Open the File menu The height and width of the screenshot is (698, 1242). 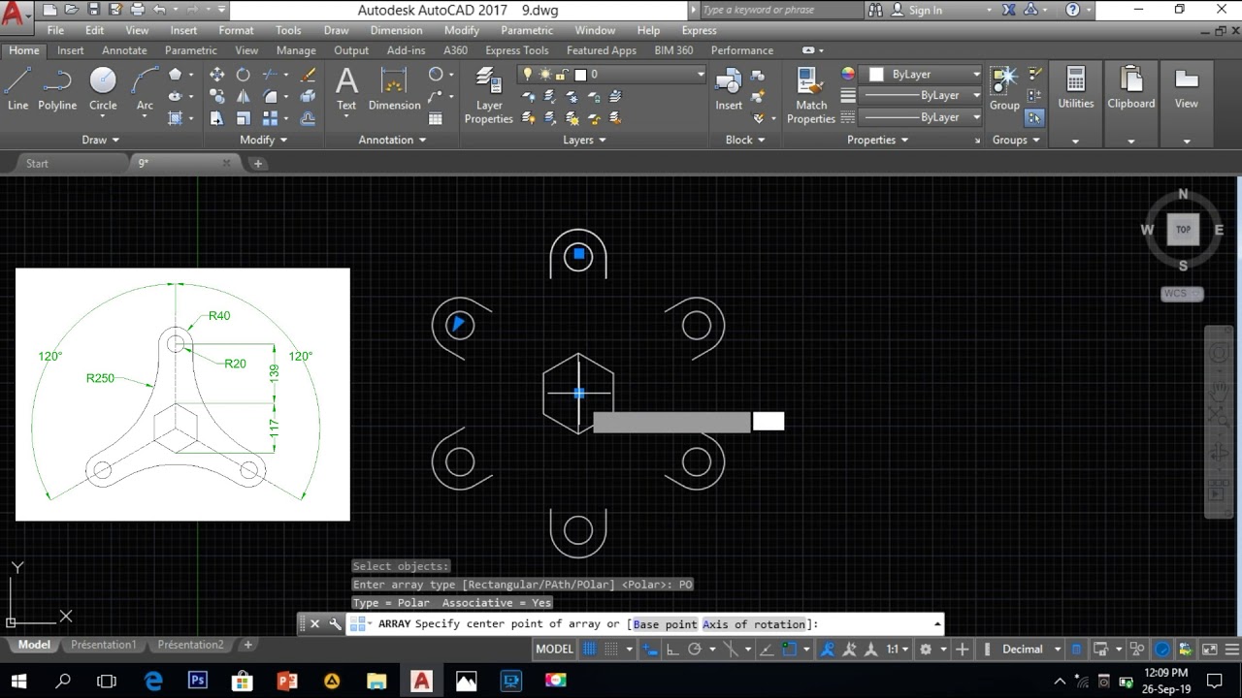tap(55, 30)
